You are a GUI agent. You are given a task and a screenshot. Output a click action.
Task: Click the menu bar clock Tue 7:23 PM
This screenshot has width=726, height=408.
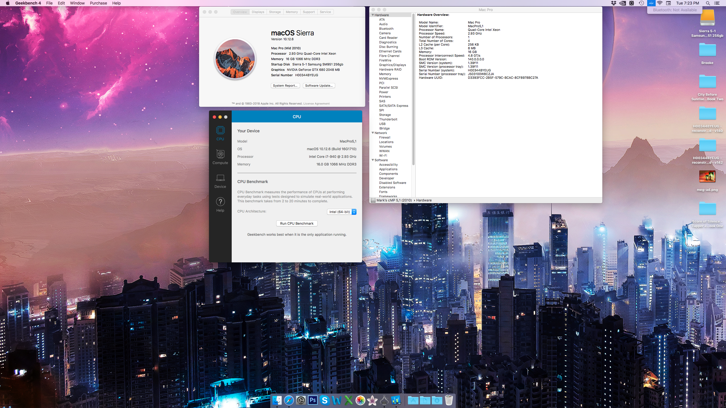point(687,3)
